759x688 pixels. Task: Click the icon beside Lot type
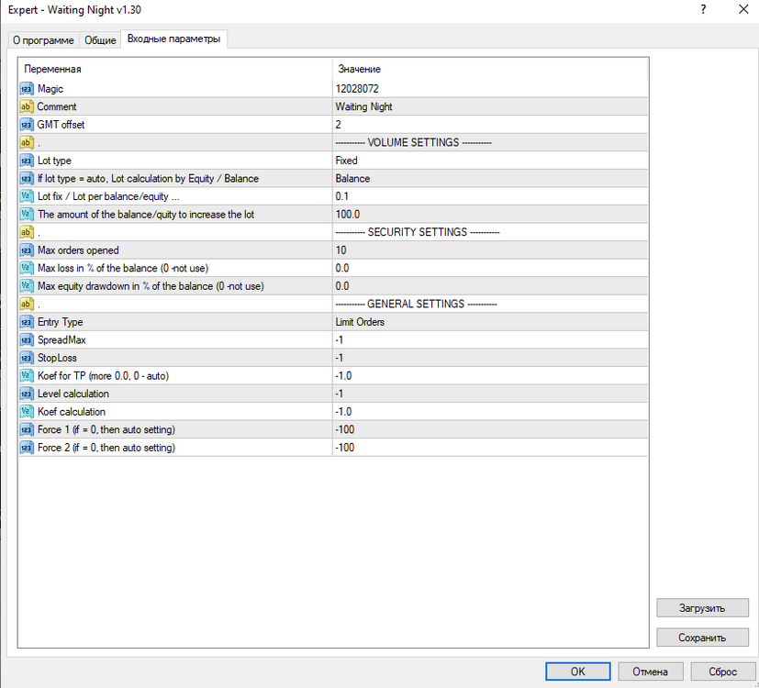(27, 161)
